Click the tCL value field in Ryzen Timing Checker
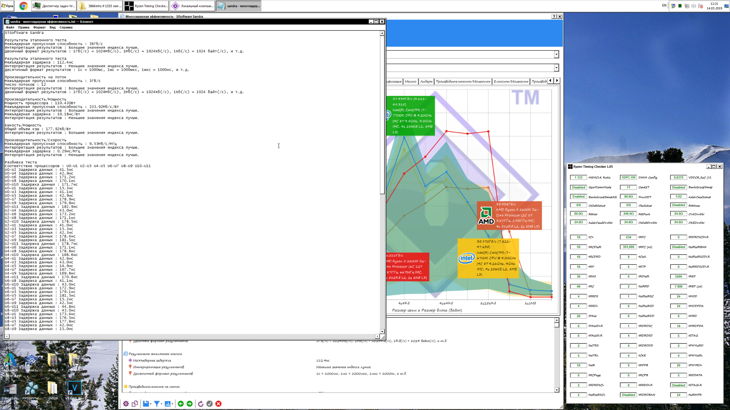 pyautogui.click(x=578, y=237)
